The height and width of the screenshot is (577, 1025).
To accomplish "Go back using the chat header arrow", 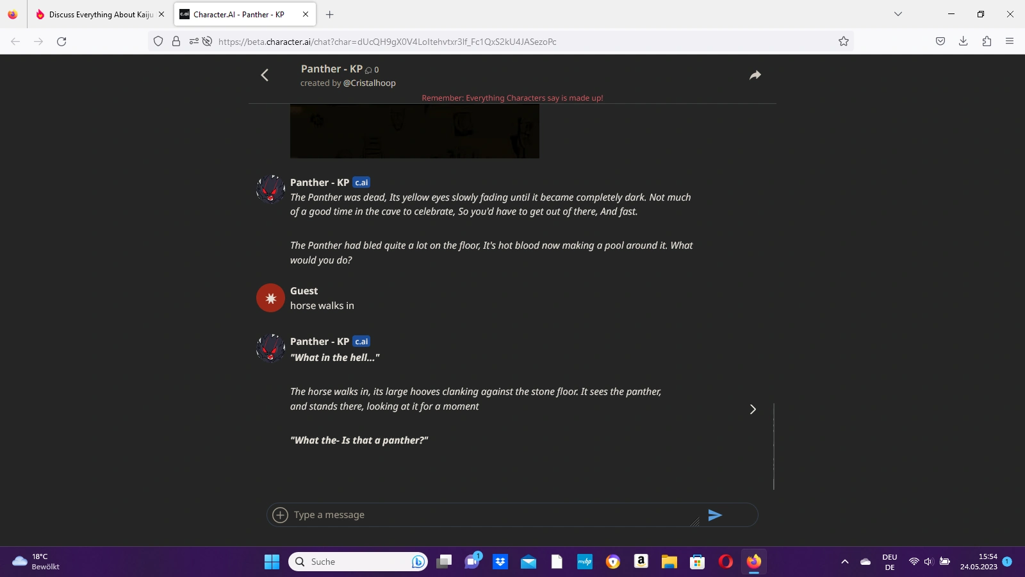I will coord(265,75).
